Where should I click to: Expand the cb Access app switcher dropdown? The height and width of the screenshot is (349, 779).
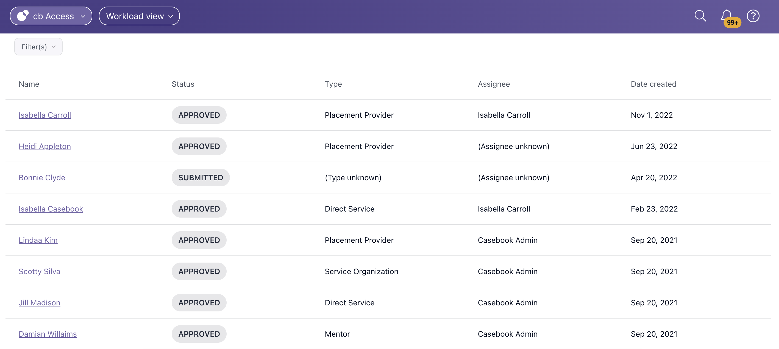click(51, 16)
